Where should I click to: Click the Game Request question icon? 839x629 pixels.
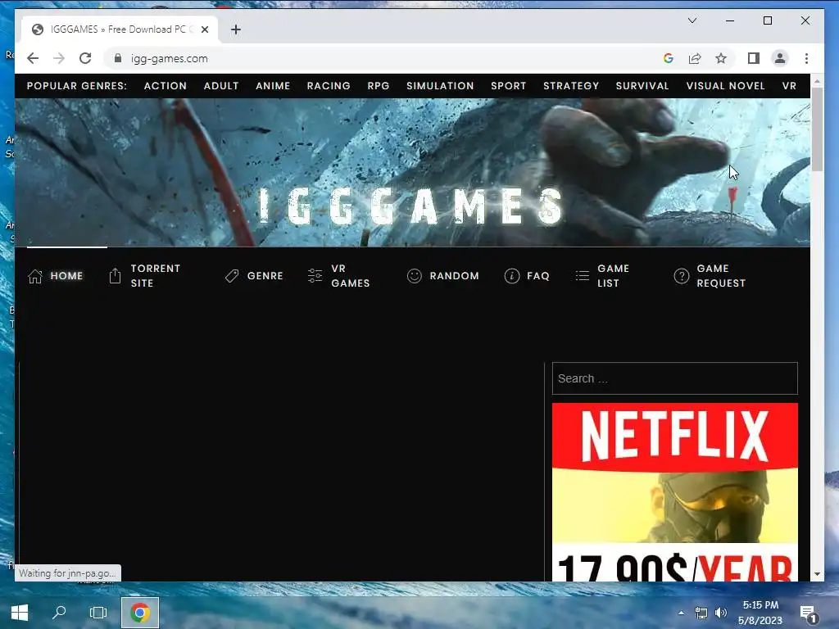[681, 276]
